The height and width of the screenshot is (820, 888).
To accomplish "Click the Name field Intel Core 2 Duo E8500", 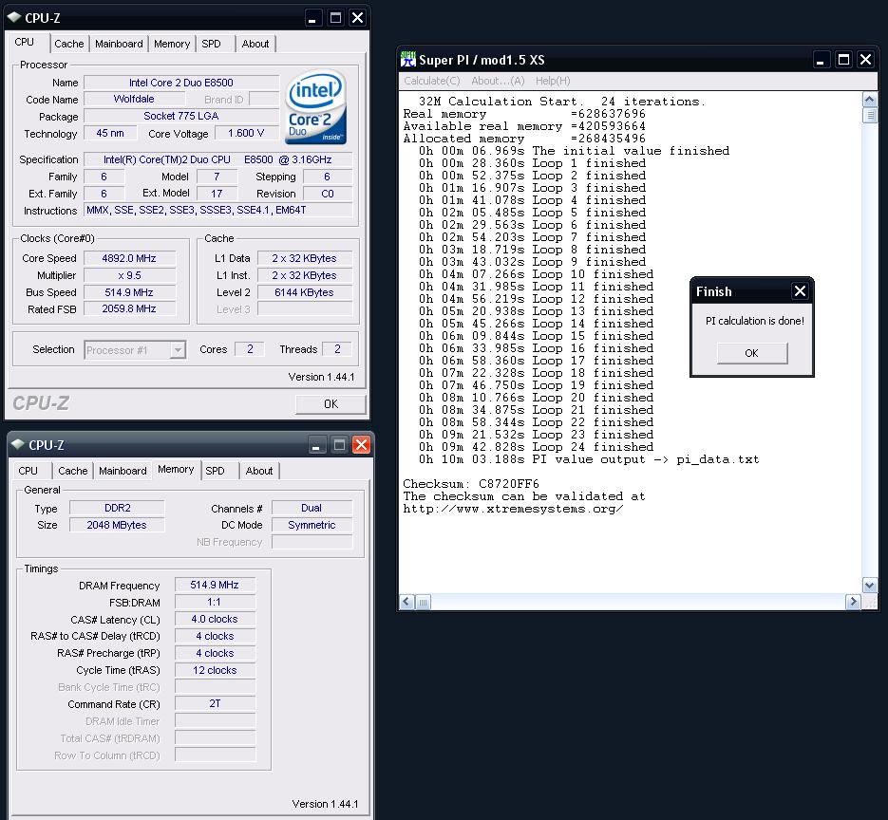I will pyautogui.click(x=181, y=83).
